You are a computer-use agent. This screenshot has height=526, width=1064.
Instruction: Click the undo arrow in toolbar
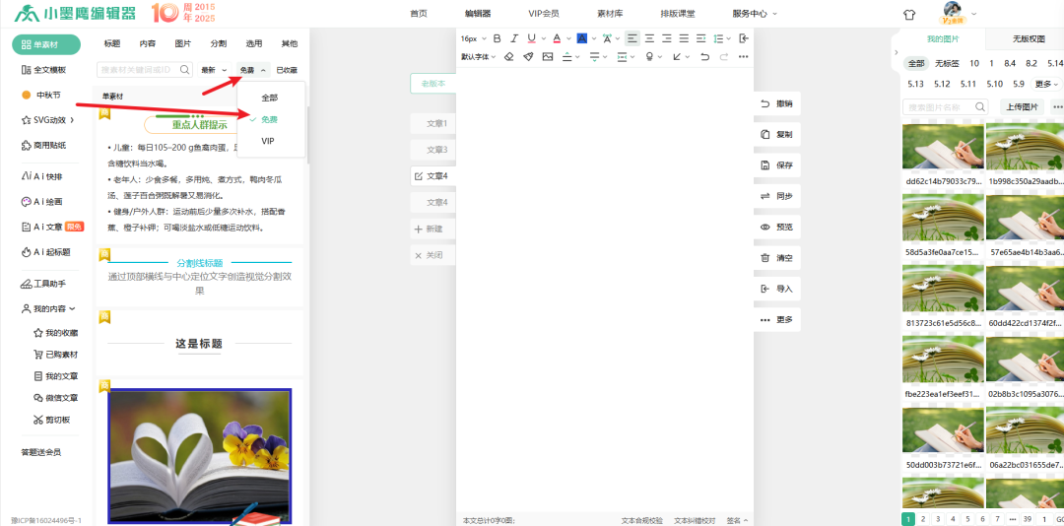pyautogui.click(x=704, y=57)
